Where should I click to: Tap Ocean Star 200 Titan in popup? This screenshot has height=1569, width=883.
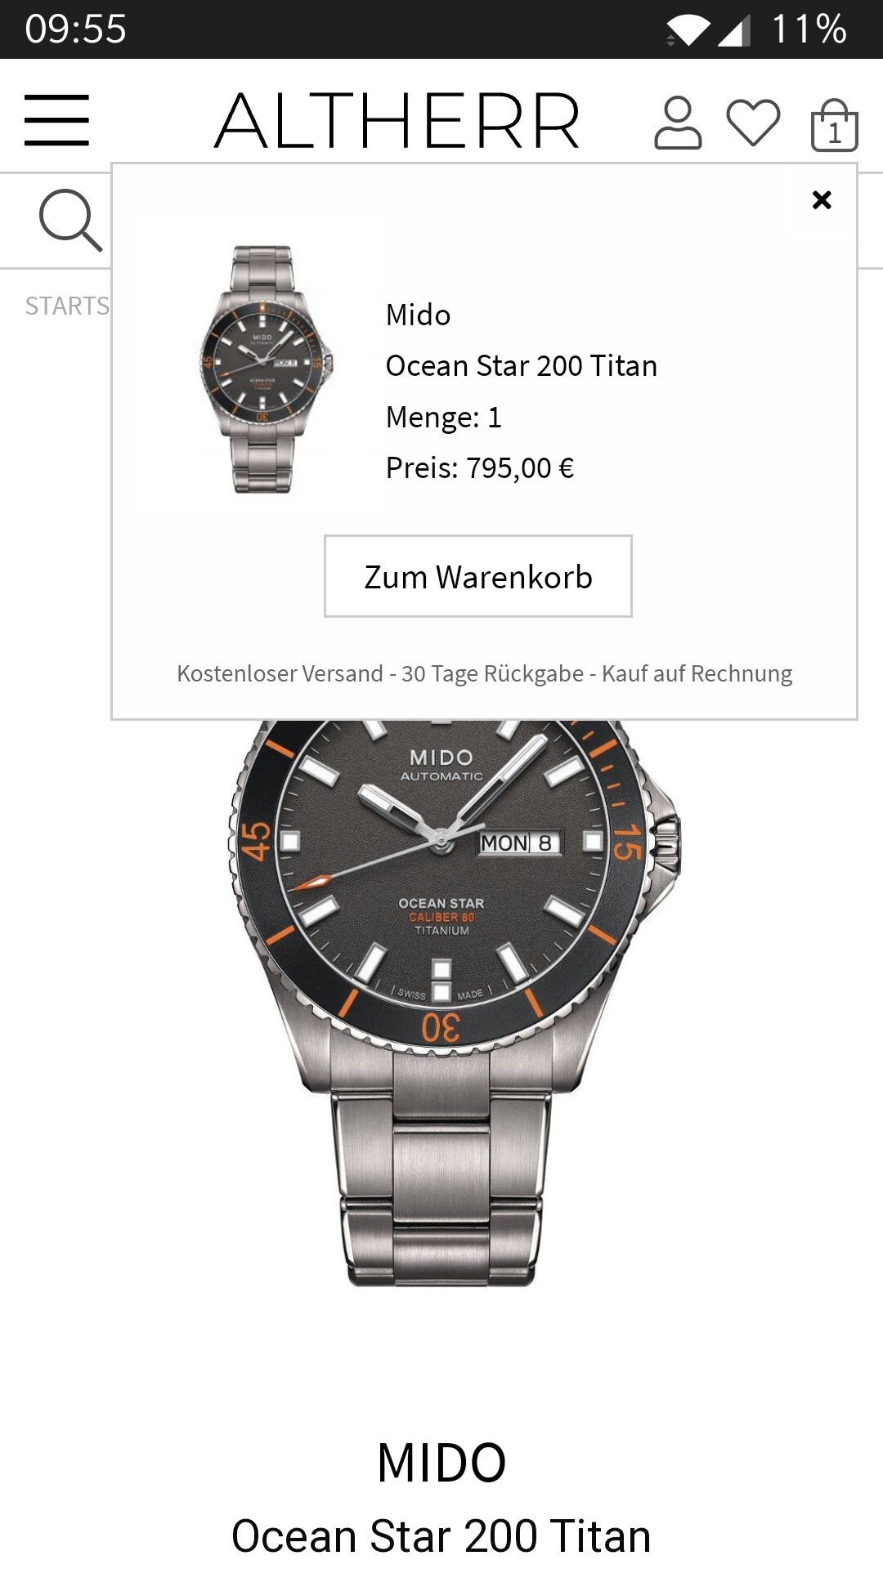pos(522,365)
